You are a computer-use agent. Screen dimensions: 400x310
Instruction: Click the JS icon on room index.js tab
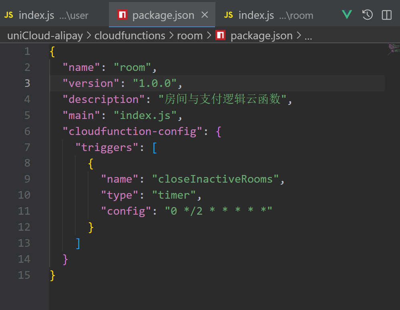click(229, 15)
